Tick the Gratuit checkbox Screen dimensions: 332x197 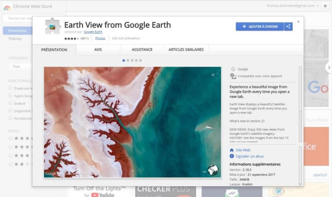tap(10, 103)
